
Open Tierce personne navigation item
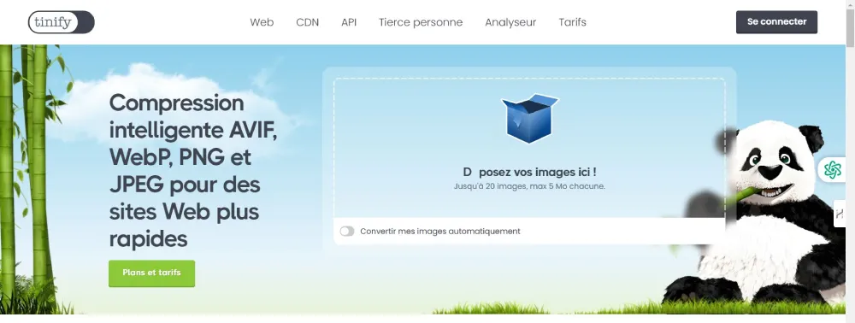pos(421,22)
